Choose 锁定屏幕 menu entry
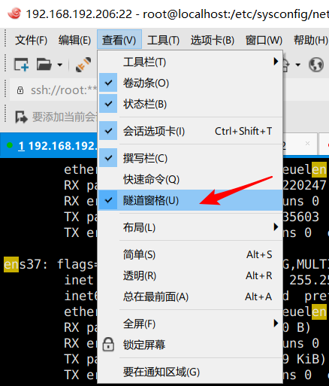The image size is (329, 386). (191, 345)
